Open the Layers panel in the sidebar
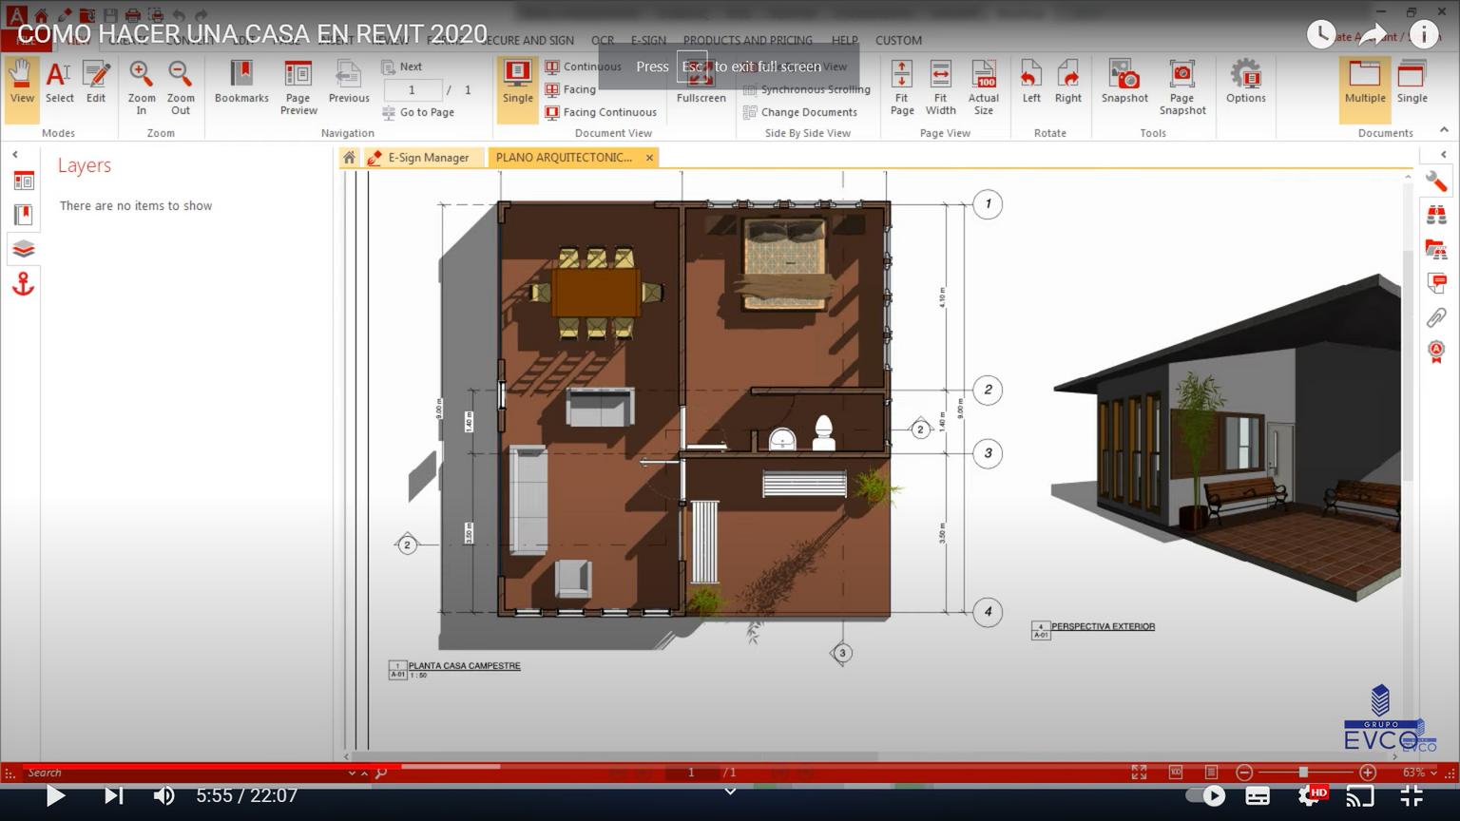The image size is (1460, 821). point(23,249)
